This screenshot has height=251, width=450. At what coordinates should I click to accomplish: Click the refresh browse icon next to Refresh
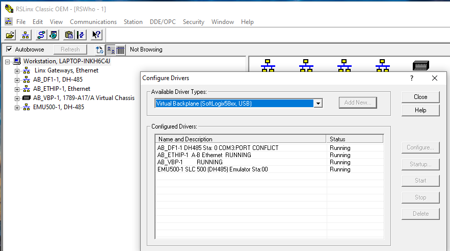click(99, 49)
